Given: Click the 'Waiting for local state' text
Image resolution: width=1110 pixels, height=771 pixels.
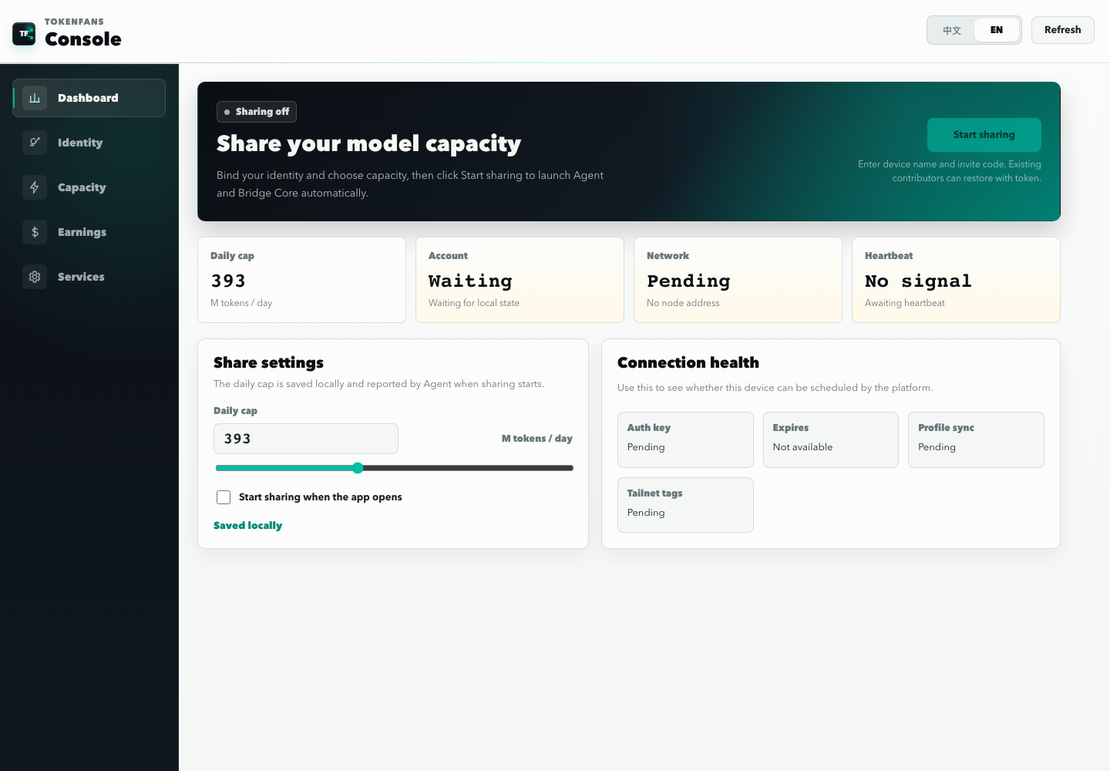Looking at the screenshot, I should click(474, 303).
